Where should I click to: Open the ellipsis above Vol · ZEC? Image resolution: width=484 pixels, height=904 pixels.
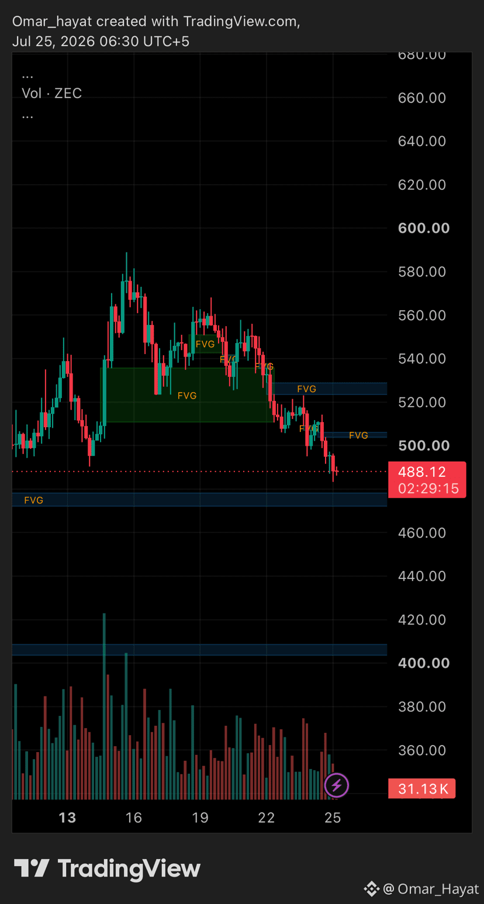pos(27,75)
